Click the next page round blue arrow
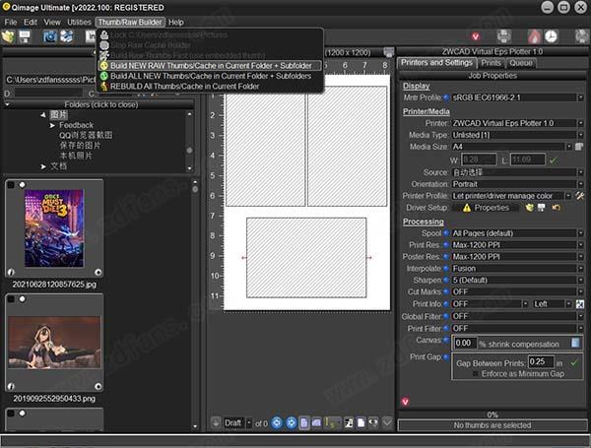591x448 pixels. coord(291,422)
